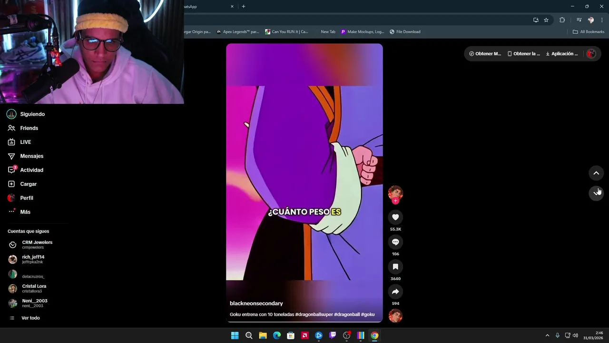Open the Chrome extensions puzzle icon
The width and height of the screenshot is (609, 343).
562,20
